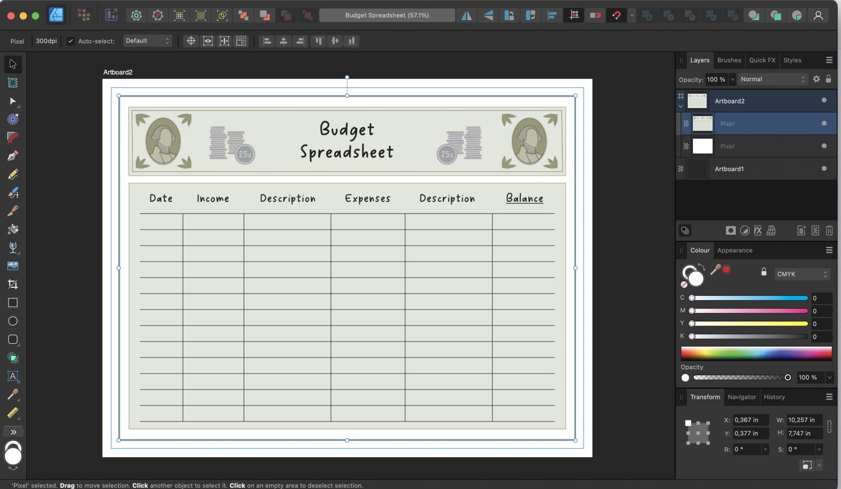Open layer effects FX icon
The height and width of the screenshot is (489, 841).
pos(757,230)
